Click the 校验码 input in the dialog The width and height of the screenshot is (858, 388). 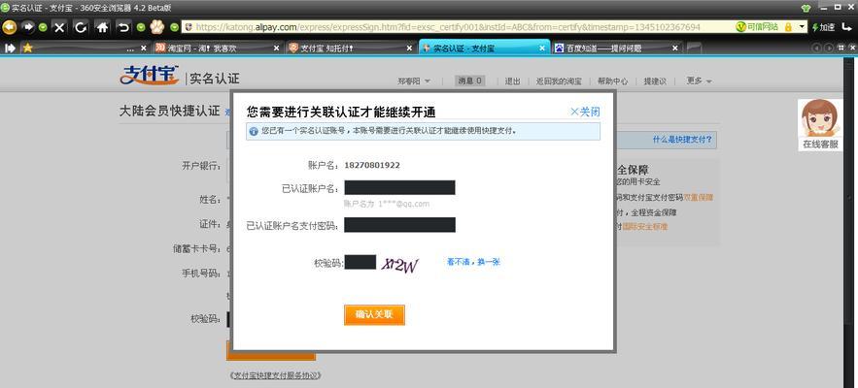click(x=360, y=262)
